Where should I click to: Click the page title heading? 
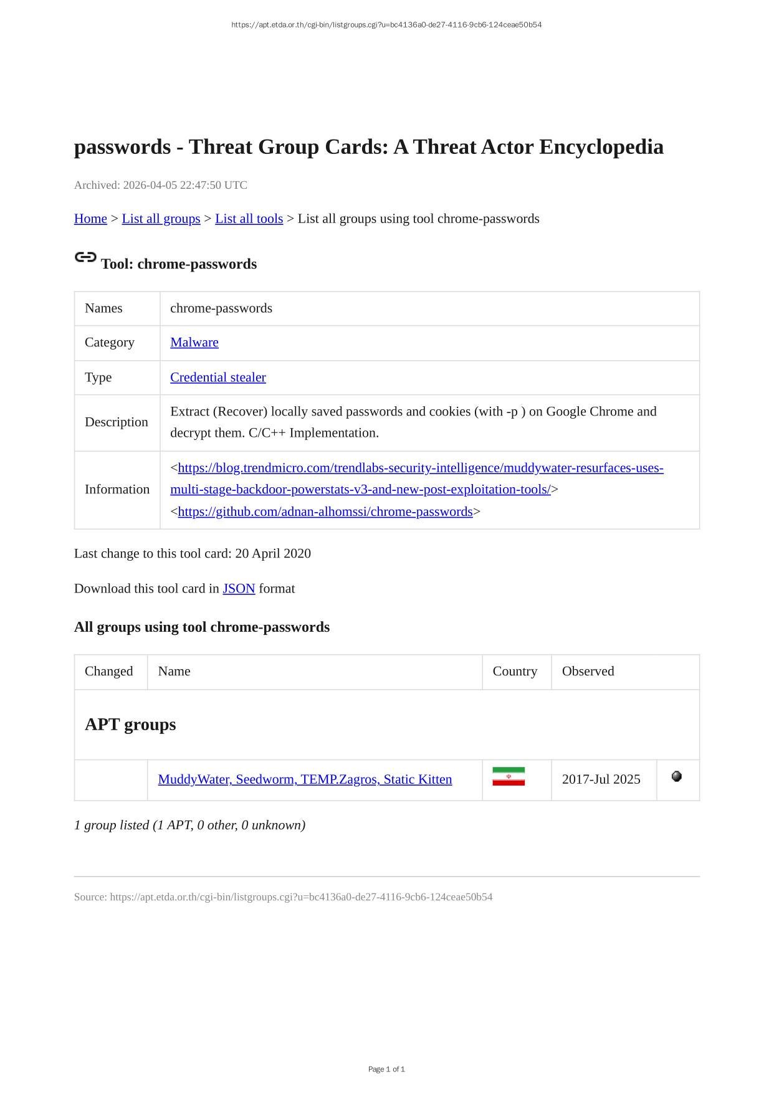(368, 147)
